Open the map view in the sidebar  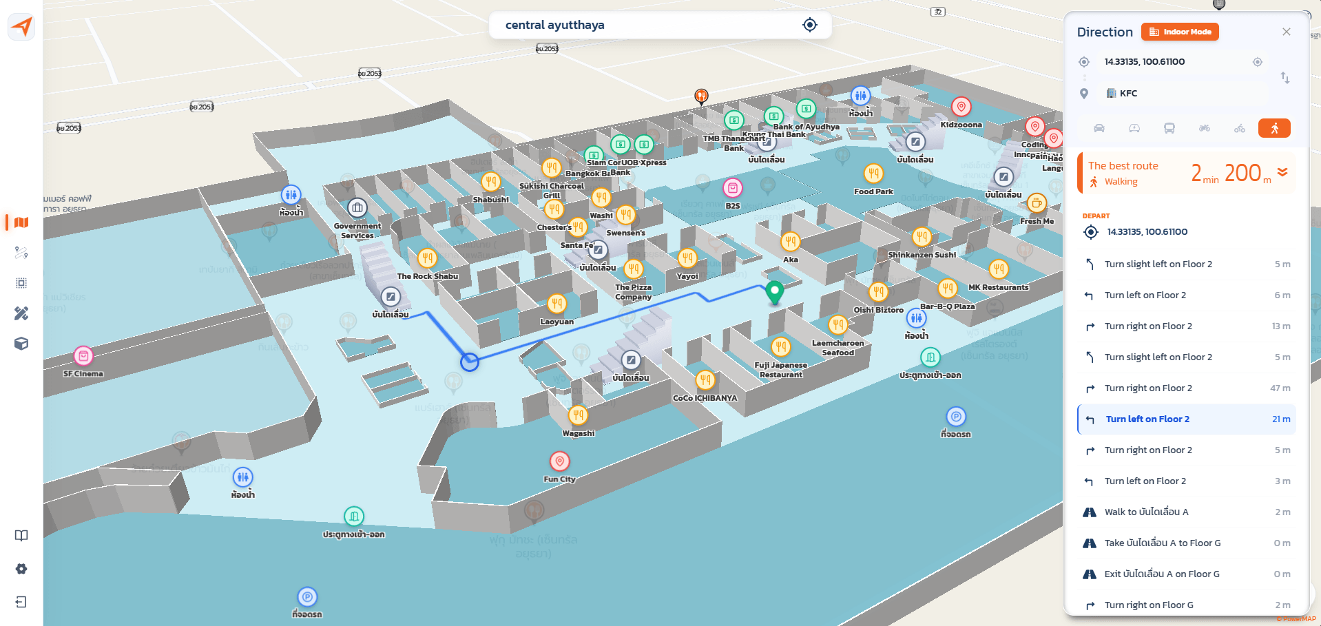(x=21, y=222)
